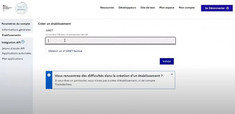Open Jetons d'accès API
The image size is (235, 114).
13,48
